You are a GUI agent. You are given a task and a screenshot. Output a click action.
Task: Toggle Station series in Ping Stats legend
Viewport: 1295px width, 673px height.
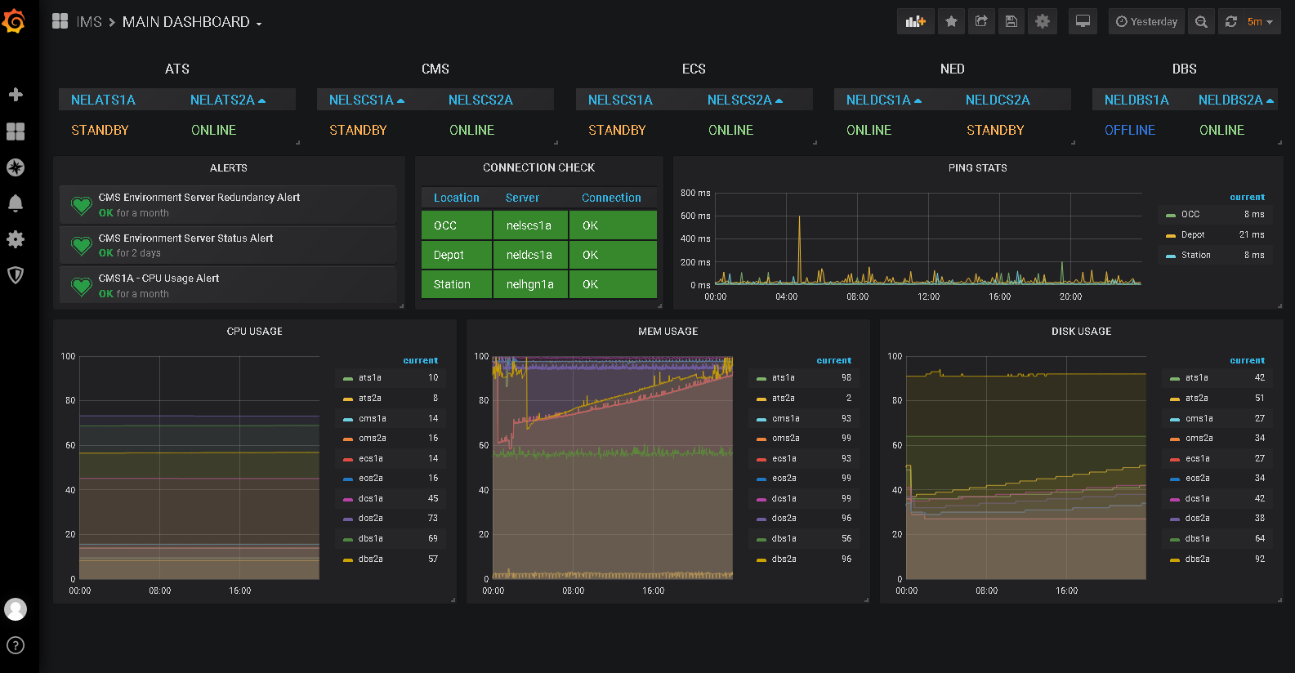coord(1196,255)
